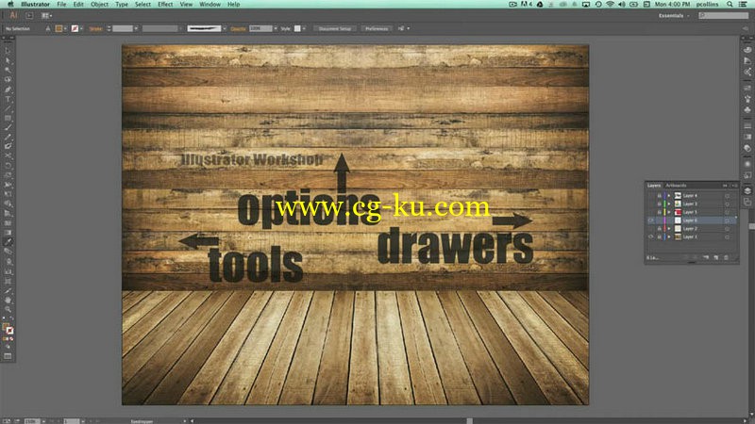Select the highlighted Eyedropper tool
The width and height of the screenshot is (755, 424).
click(x=8, y=242)
